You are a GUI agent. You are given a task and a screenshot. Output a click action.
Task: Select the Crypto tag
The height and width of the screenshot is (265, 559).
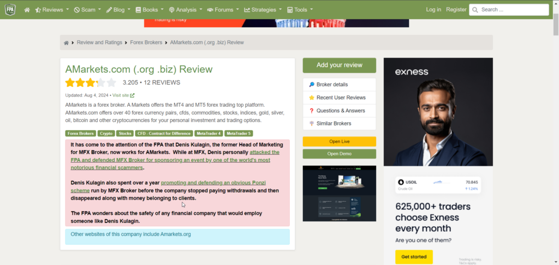click(x=106, y=134)
